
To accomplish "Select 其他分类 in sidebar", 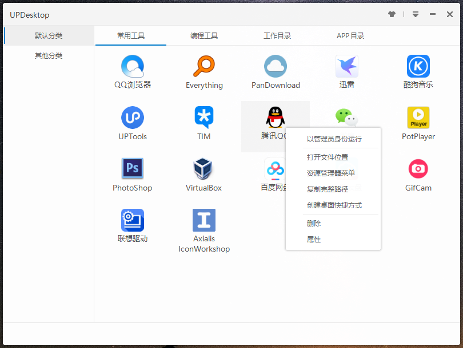I will 49,56.
